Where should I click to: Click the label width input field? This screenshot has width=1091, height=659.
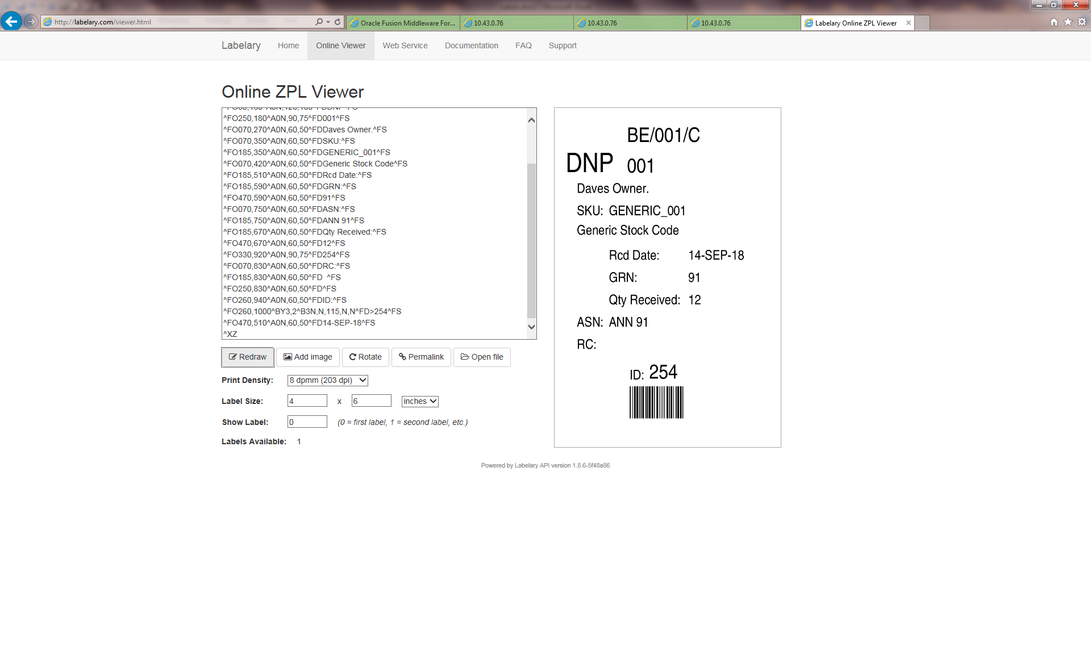click(x=307, y=401)
